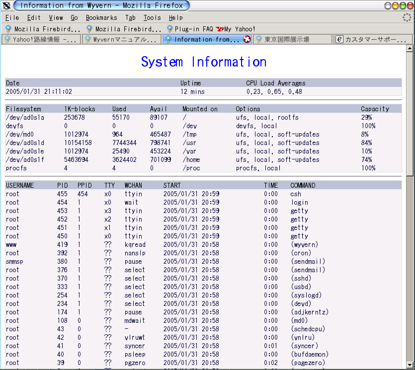
Task: Select the login command entry
Action: [300, 202]
